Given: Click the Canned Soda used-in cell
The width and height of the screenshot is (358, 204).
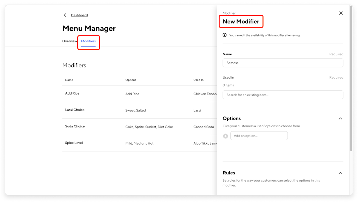Looking at the screenshot, I should (204, 127).
